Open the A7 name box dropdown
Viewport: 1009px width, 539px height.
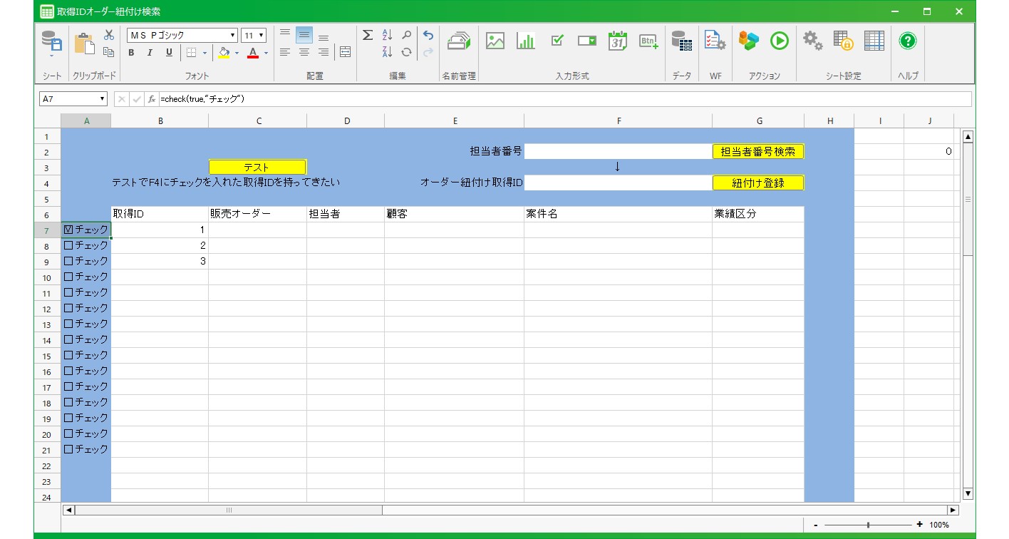point(103,99)
